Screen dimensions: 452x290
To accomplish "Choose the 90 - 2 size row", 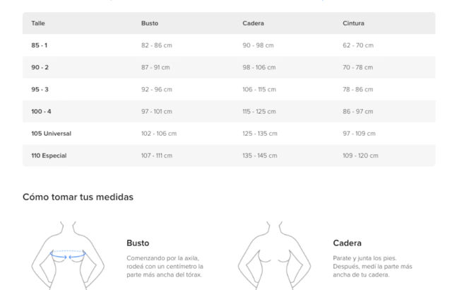I will point(40,67).
